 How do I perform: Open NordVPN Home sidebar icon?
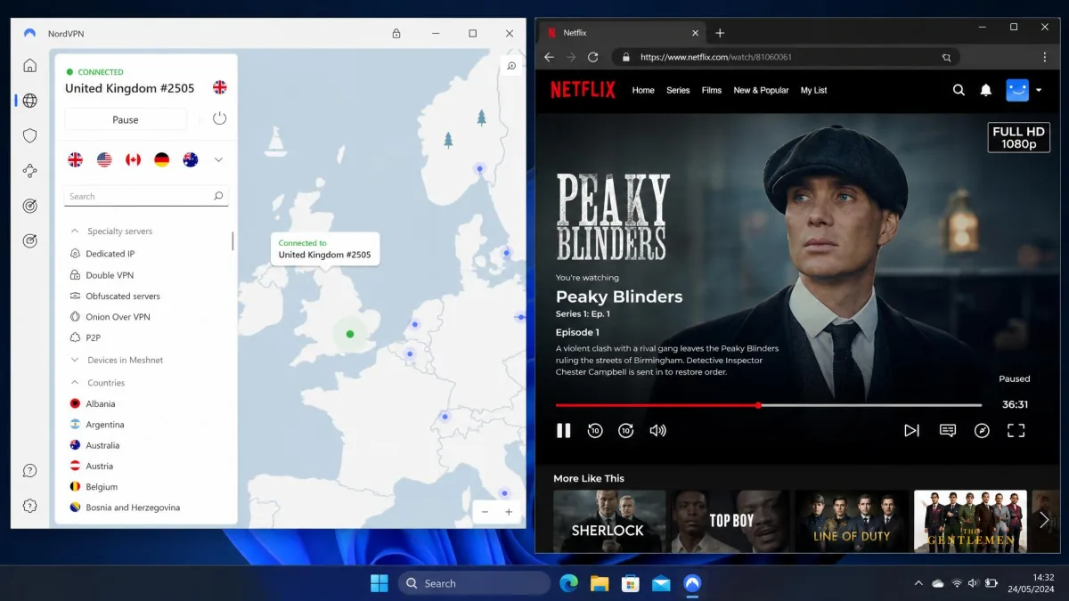(30, 66)
